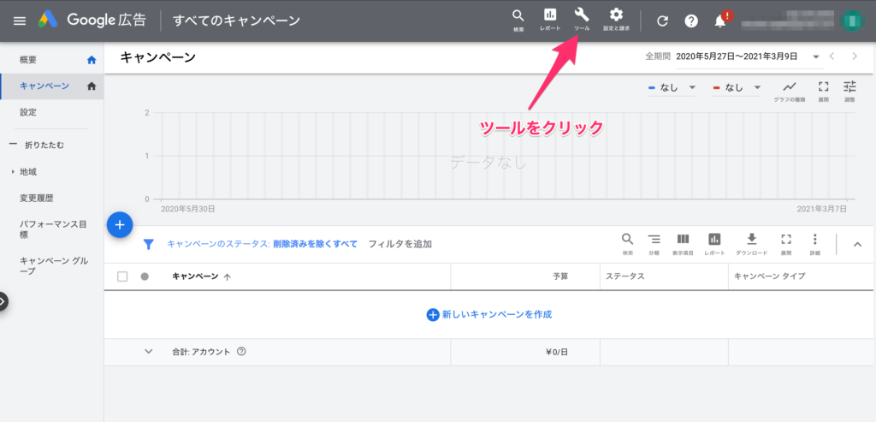
Task: Open the notifications bell
Action: [720, 21]
